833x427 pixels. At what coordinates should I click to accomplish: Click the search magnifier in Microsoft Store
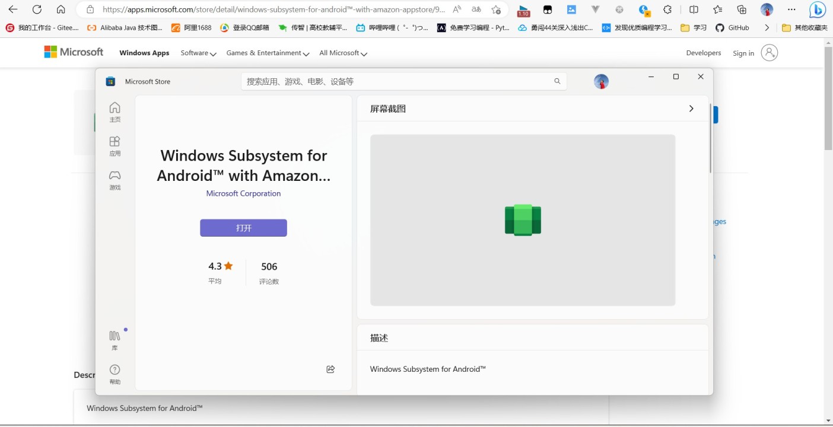[x=557, y=81]
